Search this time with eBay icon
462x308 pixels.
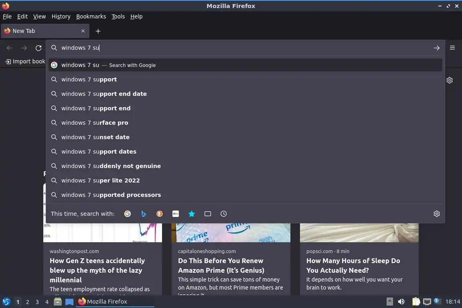pos(176,214)
